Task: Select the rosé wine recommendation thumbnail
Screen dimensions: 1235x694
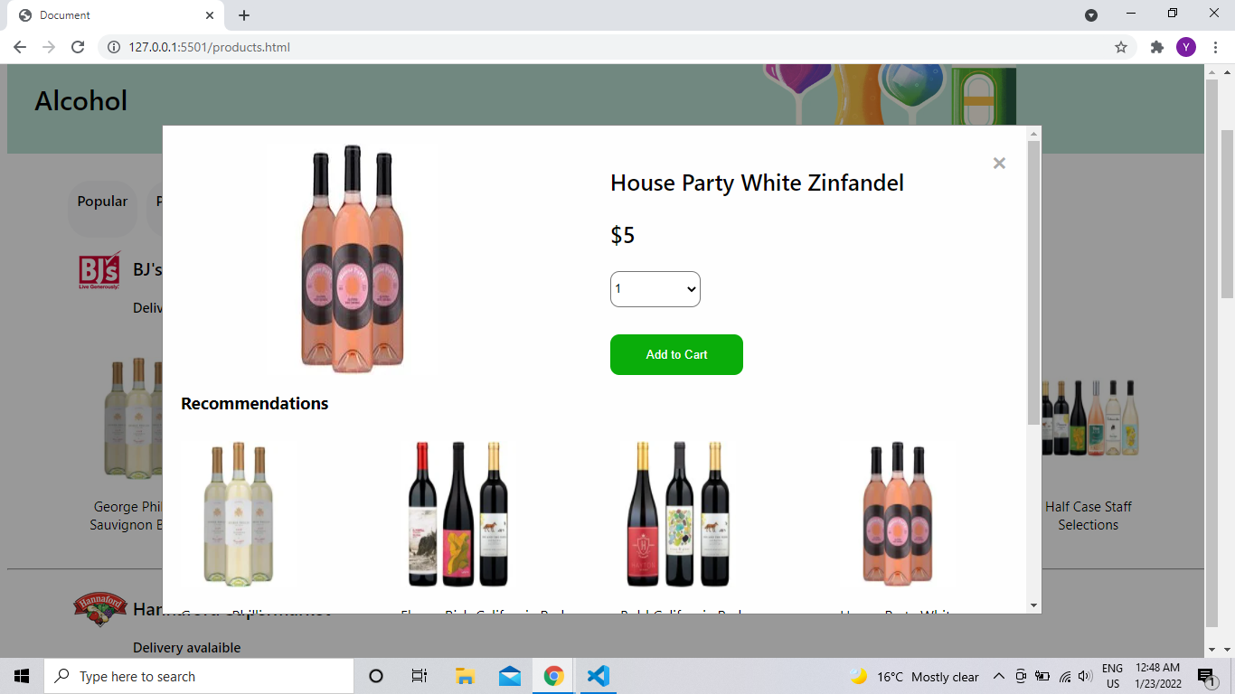Action: pyautogui.click(x=897, y=513)
